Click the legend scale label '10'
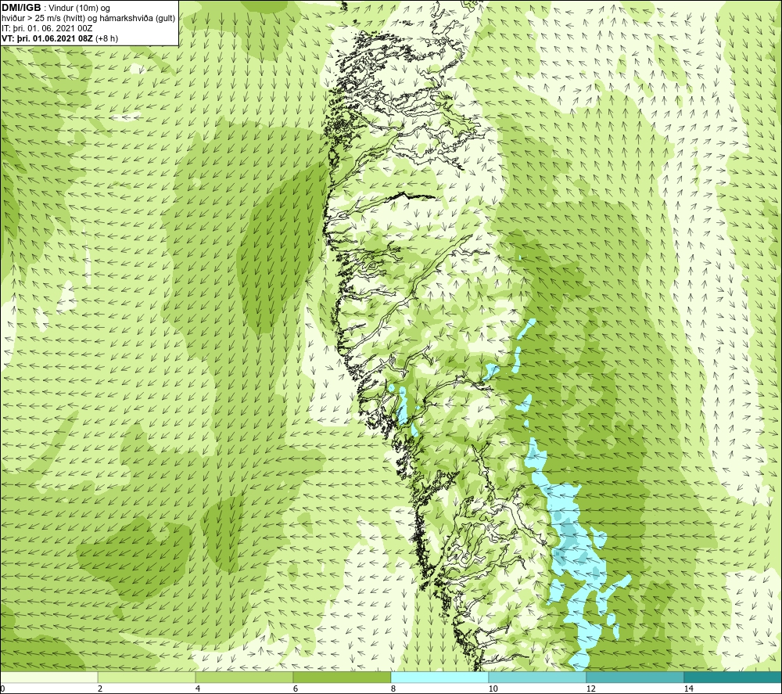782x694 pixels. (493, 689)
